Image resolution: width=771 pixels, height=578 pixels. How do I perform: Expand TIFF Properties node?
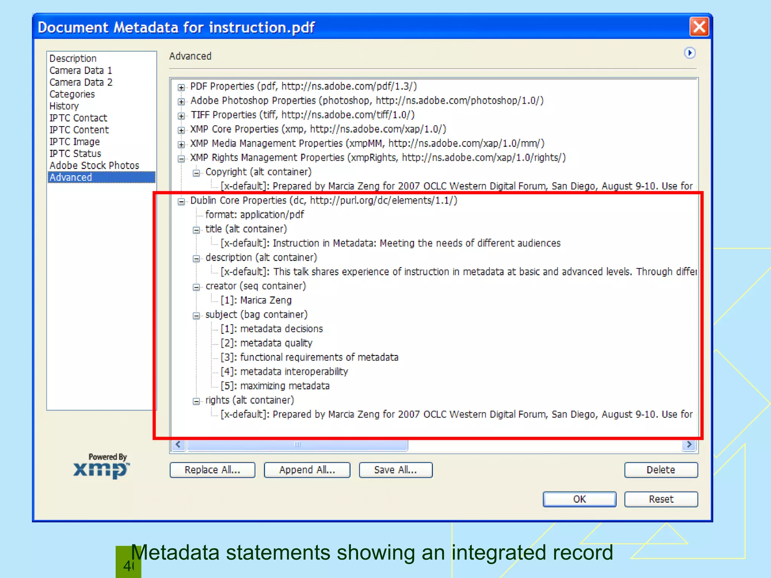[x=181, y=116]
